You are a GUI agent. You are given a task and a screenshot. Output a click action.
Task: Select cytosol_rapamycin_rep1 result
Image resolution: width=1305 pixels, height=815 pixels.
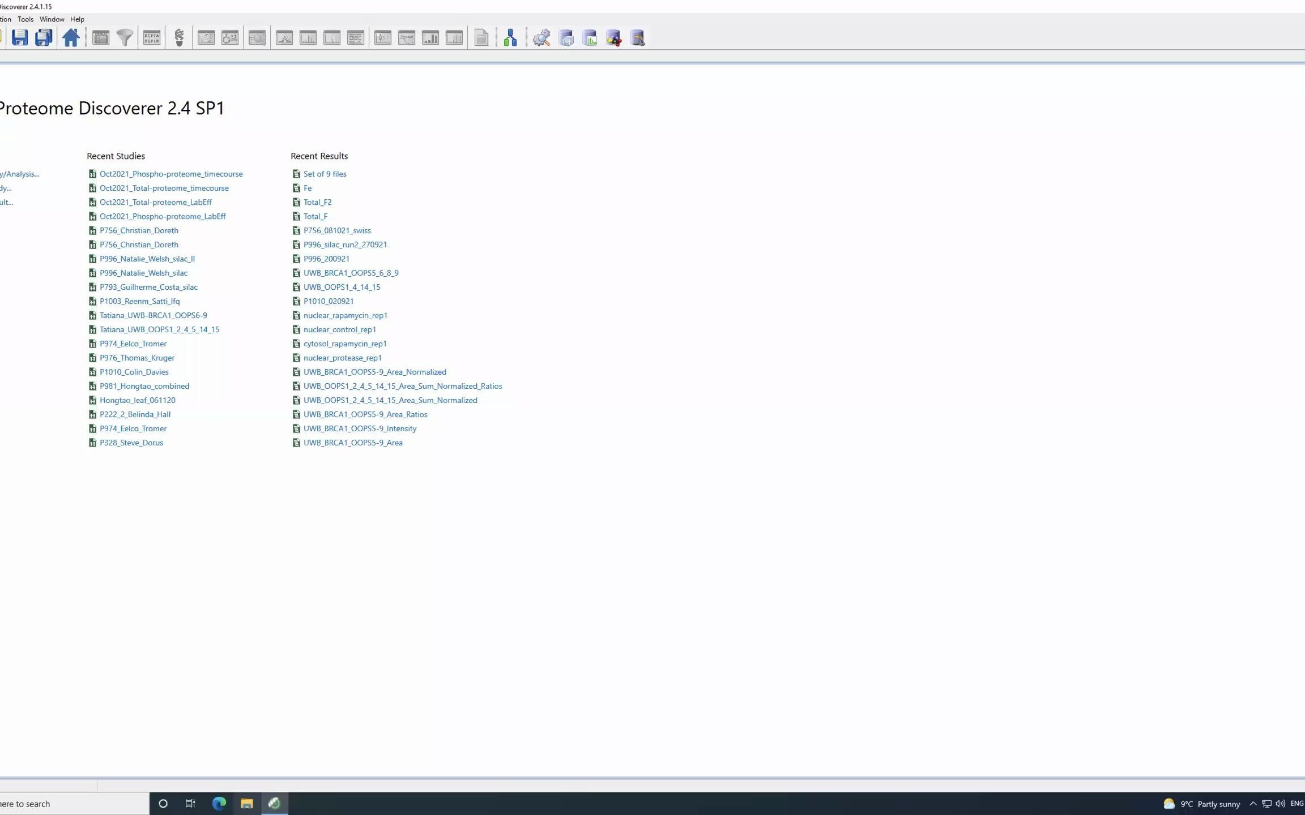pyautogui.click(x=345, y=343)
